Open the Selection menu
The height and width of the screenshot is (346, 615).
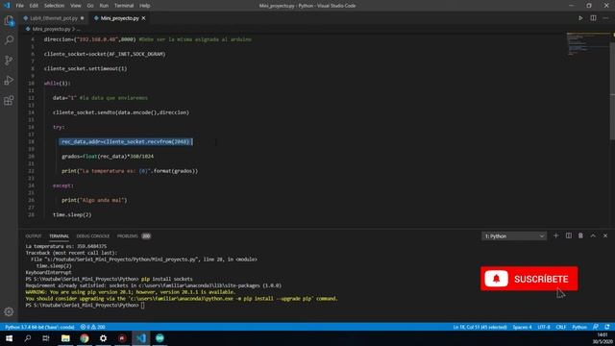[x=54, y=6]
